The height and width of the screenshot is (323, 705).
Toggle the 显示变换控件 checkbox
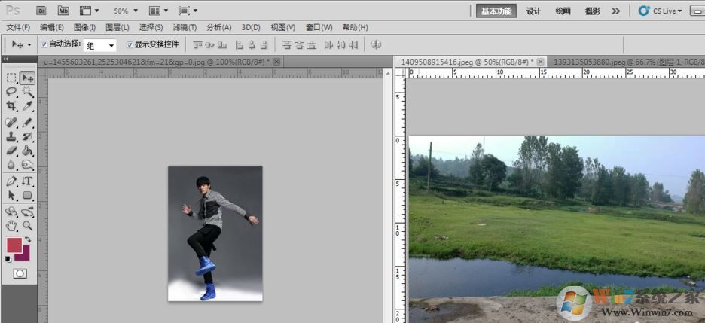130,44
